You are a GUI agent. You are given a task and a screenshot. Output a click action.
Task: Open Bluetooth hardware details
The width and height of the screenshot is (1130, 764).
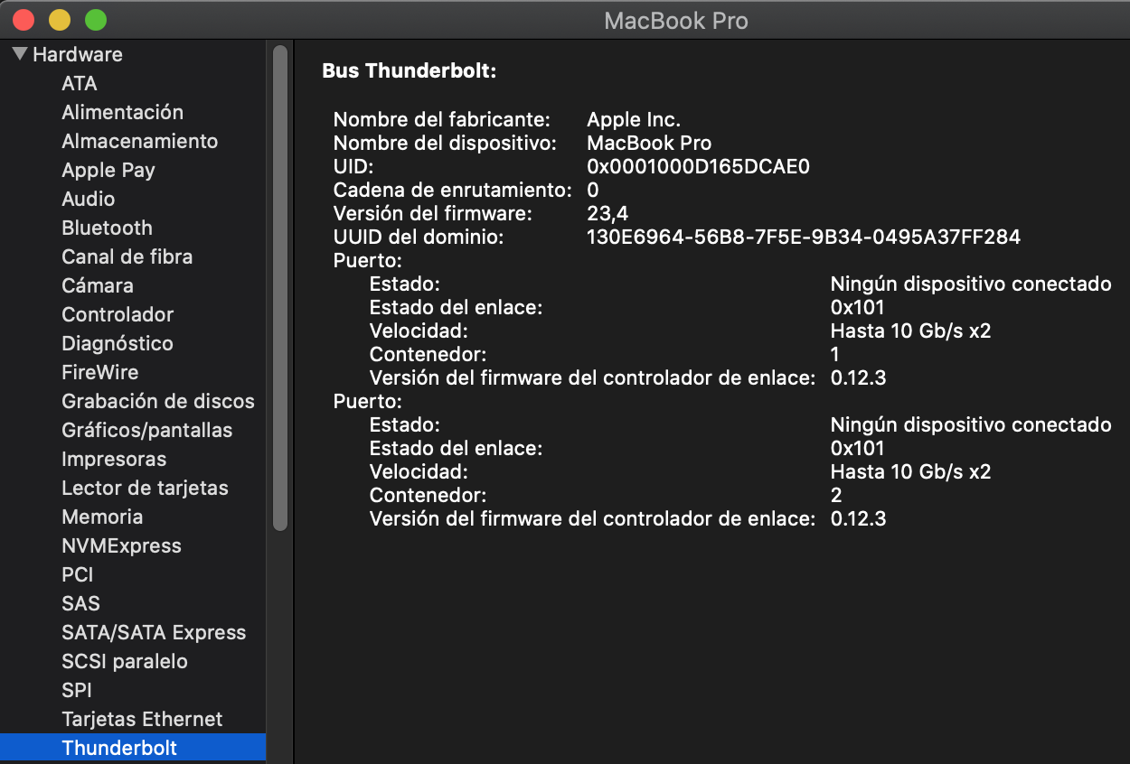tap(107, 228)
